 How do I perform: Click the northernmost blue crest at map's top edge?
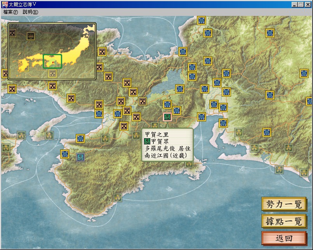202,20
